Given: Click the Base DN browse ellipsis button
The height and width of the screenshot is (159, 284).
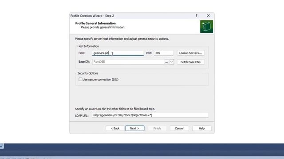Looking at the screenshot, I should coord(166,62).
